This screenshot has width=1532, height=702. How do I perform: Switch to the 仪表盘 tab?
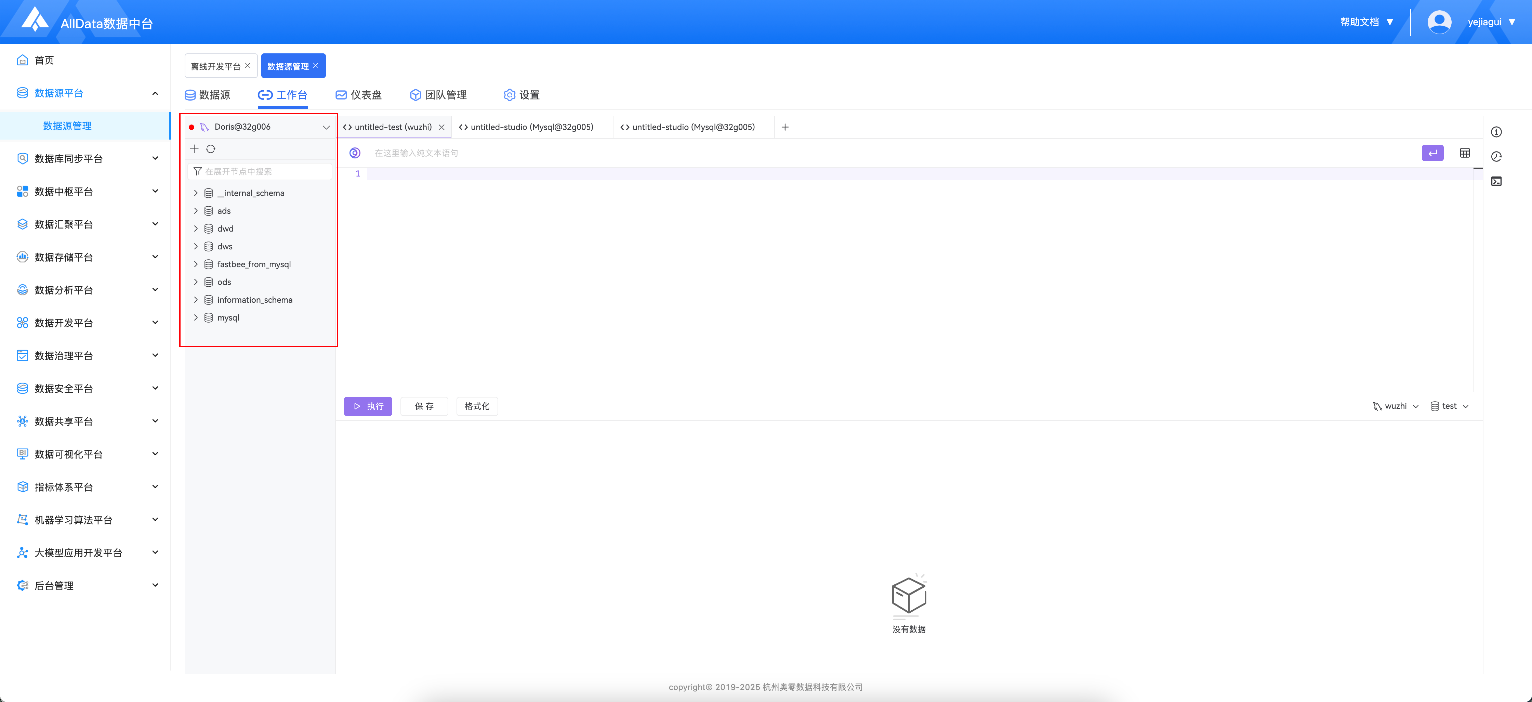[359, 95]
